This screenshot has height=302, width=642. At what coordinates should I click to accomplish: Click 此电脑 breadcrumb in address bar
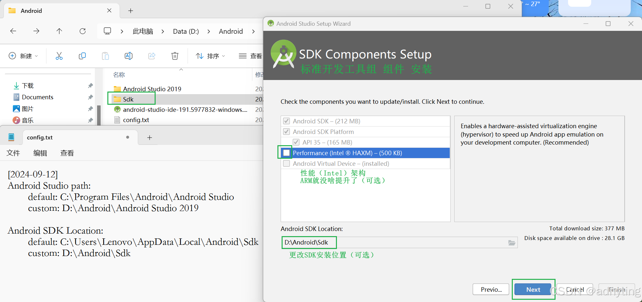143,31
